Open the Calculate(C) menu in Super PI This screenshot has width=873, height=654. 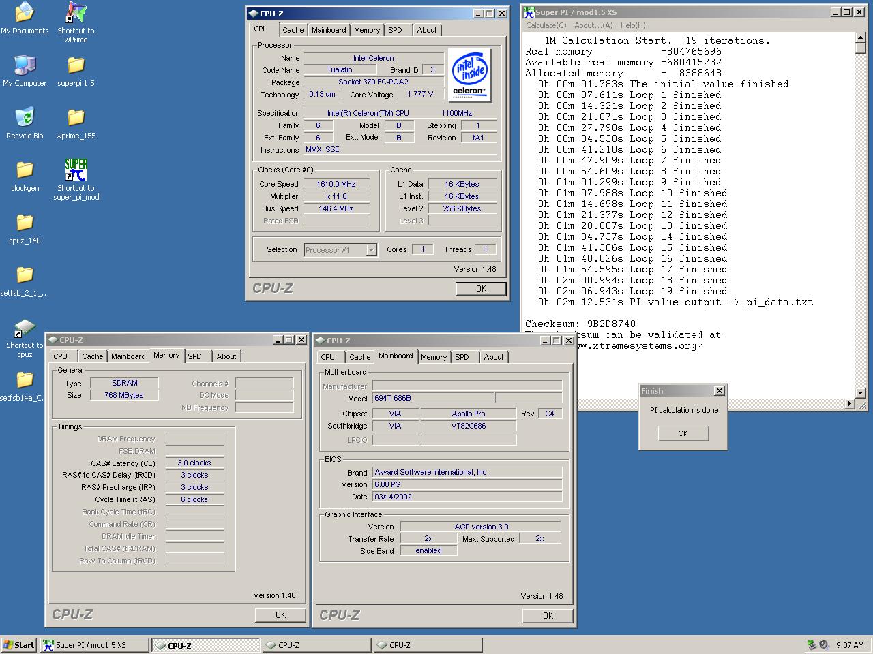click(x=546, y=25)
